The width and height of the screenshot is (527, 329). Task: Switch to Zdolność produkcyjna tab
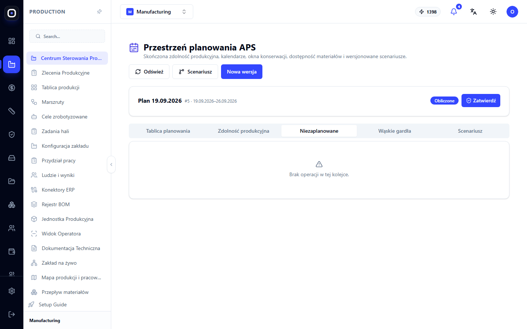(x=243, y=131)
